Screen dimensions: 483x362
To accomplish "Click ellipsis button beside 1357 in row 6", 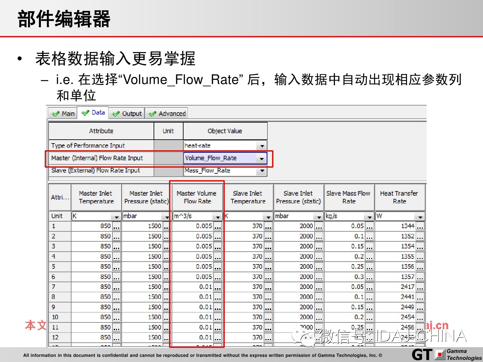I will point(420,277).
